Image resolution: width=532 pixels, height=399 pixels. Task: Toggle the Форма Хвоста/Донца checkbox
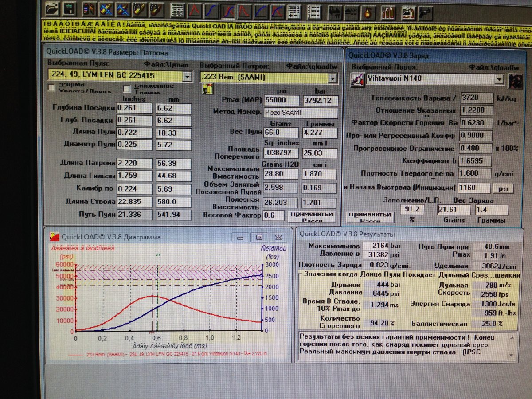point(51,88)
